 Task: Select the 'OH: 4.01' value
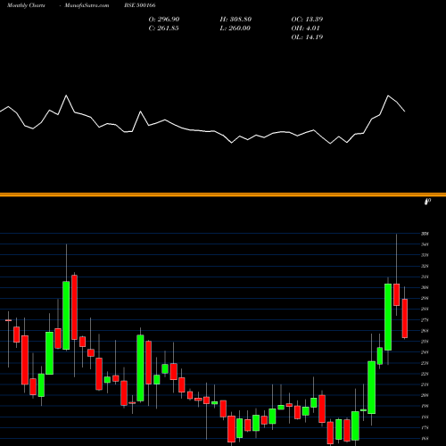point(305,28)
